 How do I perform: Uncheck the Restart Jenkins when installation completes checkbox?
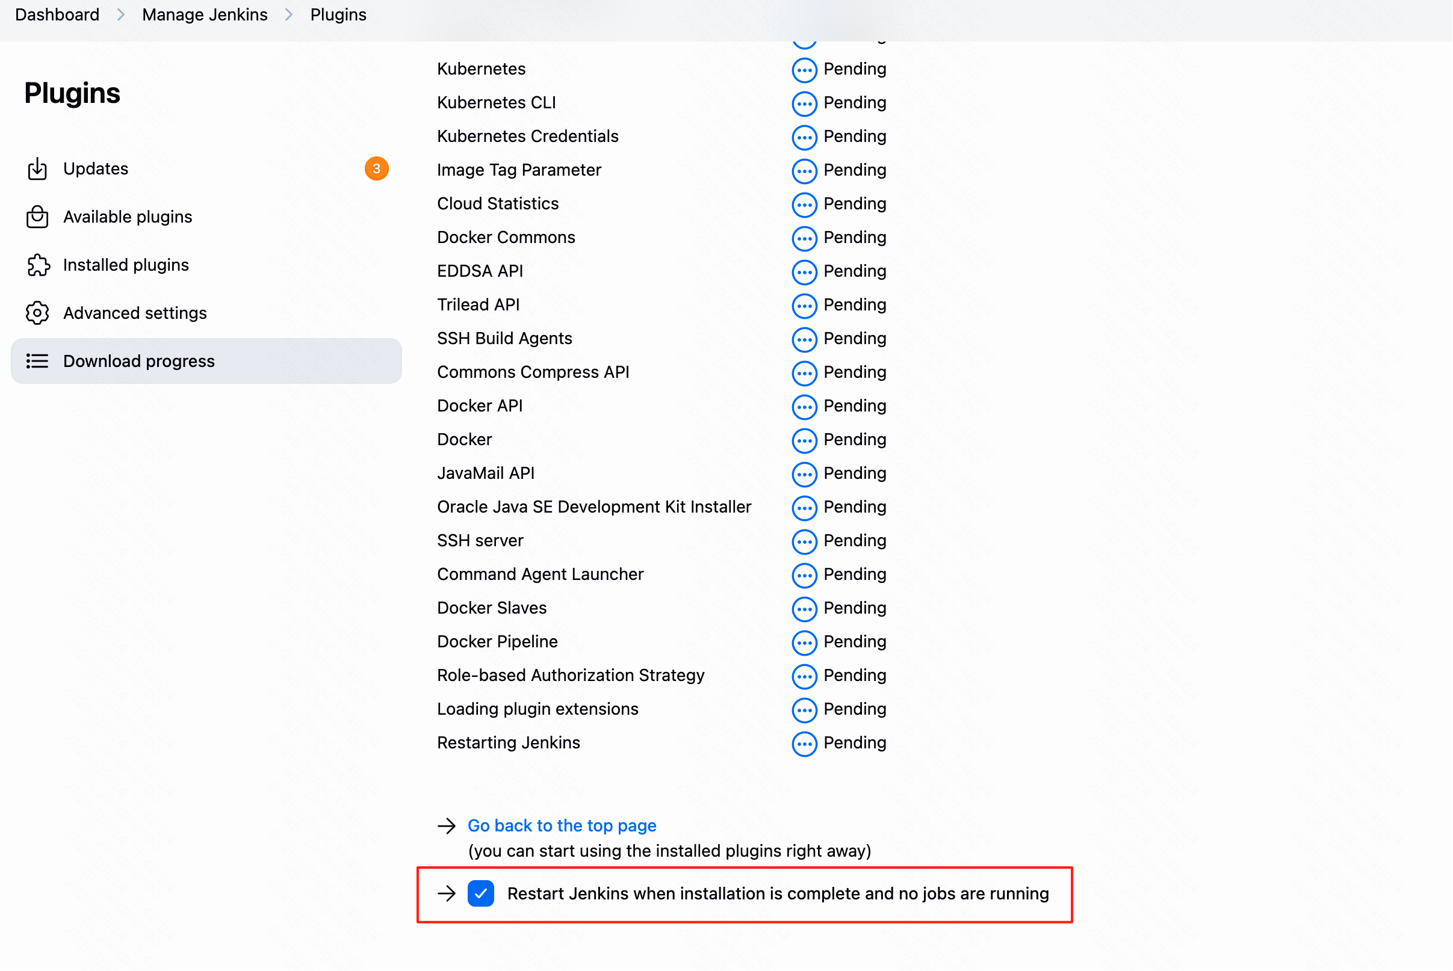point(481,893)
